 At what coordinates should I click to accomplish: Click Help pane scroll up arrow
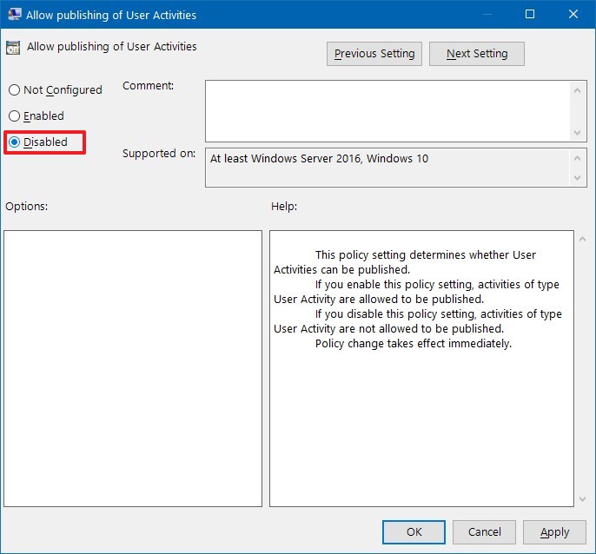[582, 239]
